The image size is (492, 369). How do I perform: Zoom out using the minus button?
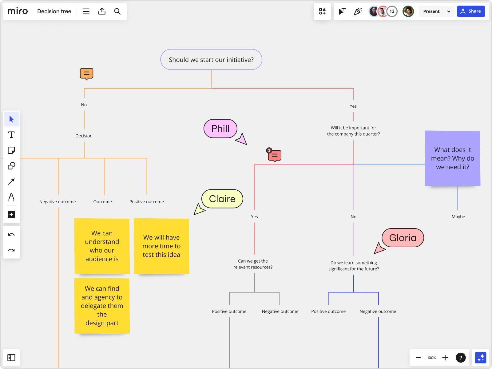(418, 358)
